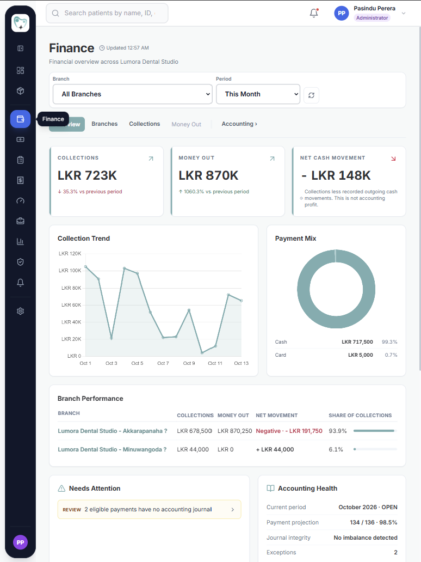Click the Administrator role badge
The image size is (421, 562).
click(x=372, y=18)
